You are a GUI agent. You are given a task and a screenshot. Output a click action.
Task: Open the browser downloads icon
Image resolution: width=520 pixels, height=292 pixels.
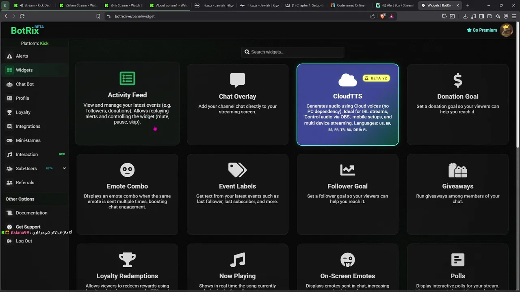465,16
